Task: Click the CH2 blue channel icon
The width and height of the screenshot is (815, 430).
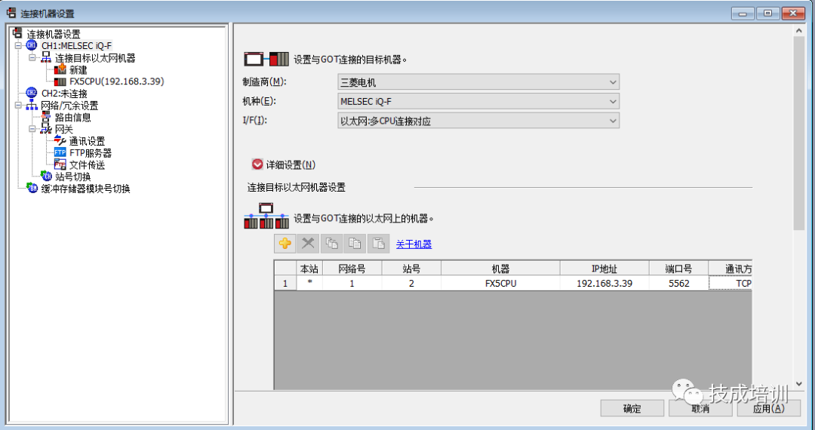Action: [32, 93]
